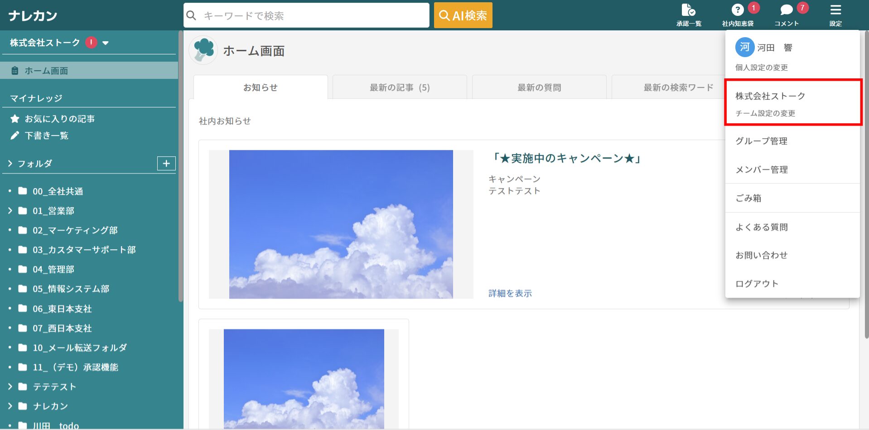Viewport: 869px width, 430px height.
Task: Expand the 01_営業部 folder chevron
Action: coord(10,211)
